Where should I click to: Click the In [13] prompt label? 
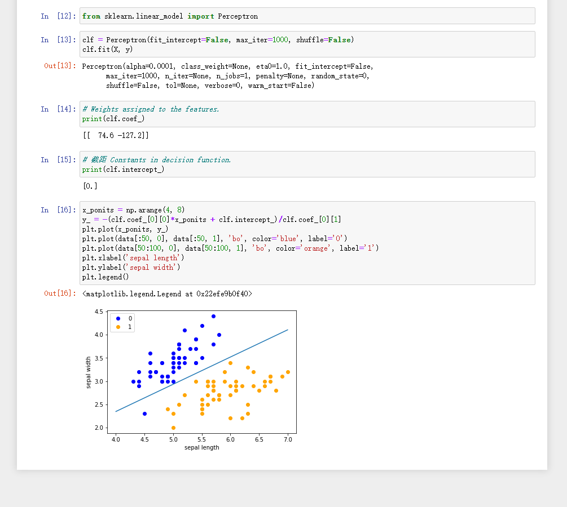pos(58,40)
